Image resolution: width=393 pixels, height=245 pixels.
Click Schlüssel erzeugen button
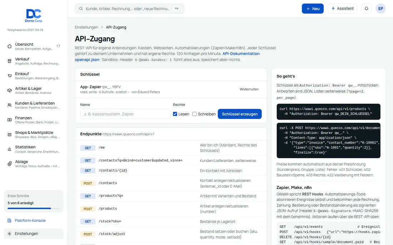coord(240,114)
